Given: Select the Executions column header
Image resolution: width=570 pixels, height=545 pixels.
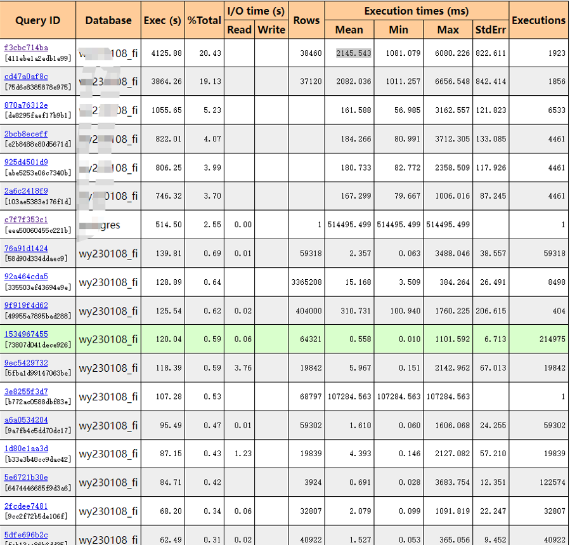Looking at the screenshot, I should (x=539, y=20).
